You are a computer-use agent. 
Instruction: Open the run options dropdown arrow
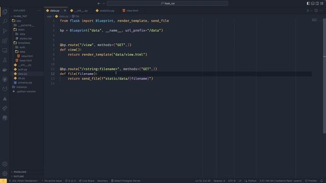click(x=311, y=11)
